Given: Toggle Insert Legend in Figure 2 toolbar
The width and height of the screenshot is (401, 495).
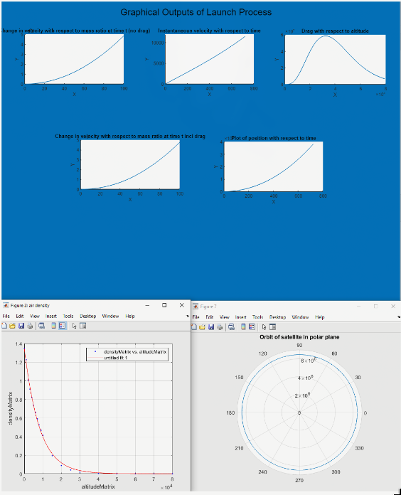Looking at the screenshot, I should [62, 326].
